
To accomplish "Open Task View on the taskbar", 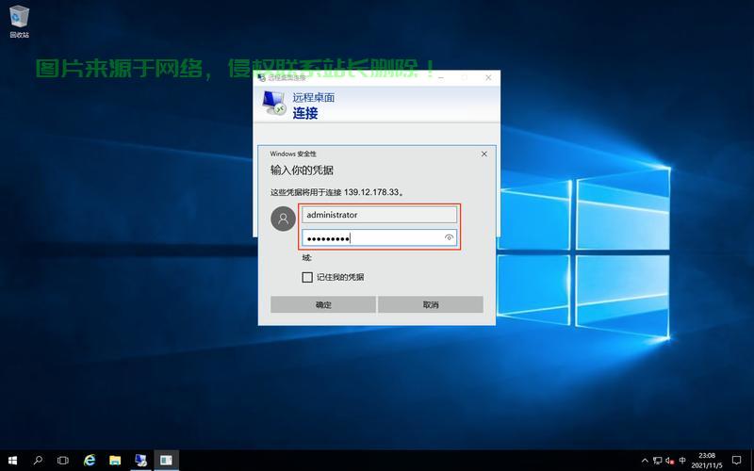I will point(63,461).
